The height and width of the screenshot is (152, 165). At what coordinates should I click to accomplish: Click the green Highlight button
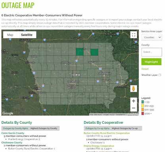click(x=152, y=62)
